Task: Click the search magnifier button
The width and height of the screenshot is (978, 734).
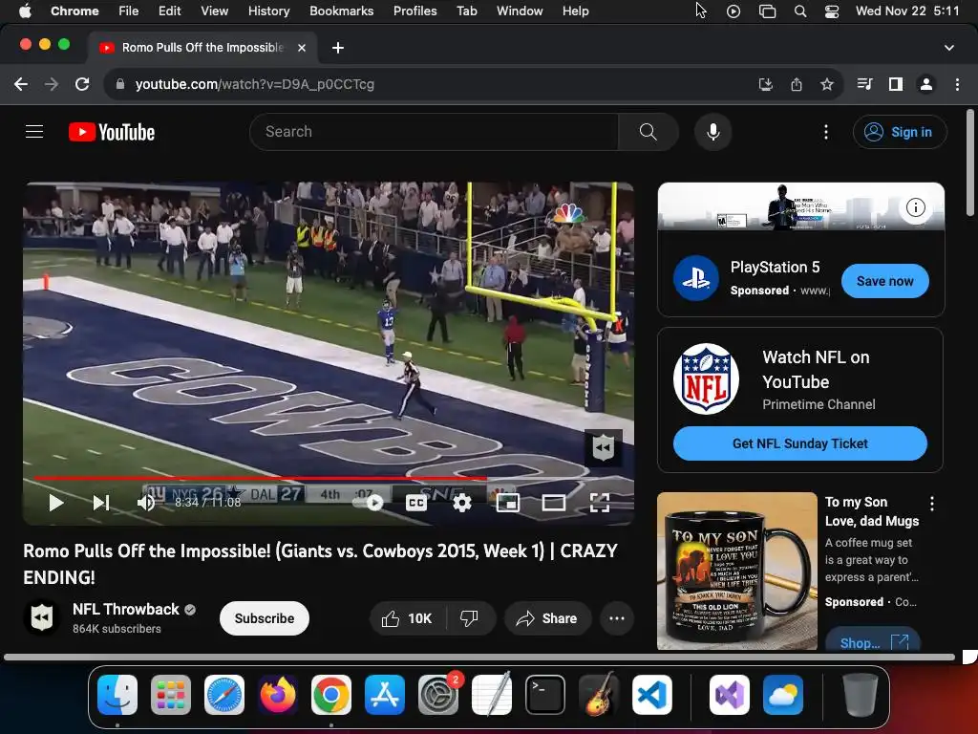Action: point(648,132)
